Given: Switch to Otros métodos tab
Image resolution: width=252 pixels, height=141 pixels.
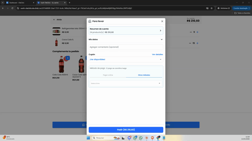Looking at the screenshot, I should 144,75.
